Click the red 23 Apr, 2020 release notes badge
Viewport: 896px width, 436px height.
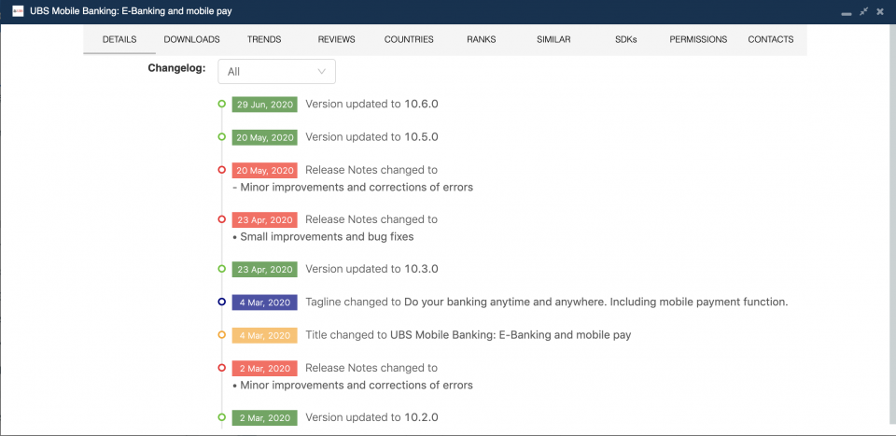264,219
